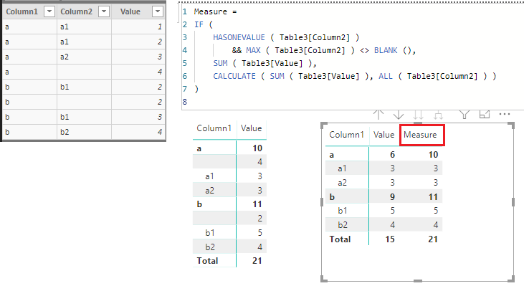Screen dimensions: 524x286
Task: Click the Total label in the matrix without Measure
Action: pyautogui.click(x=207, y=261)
